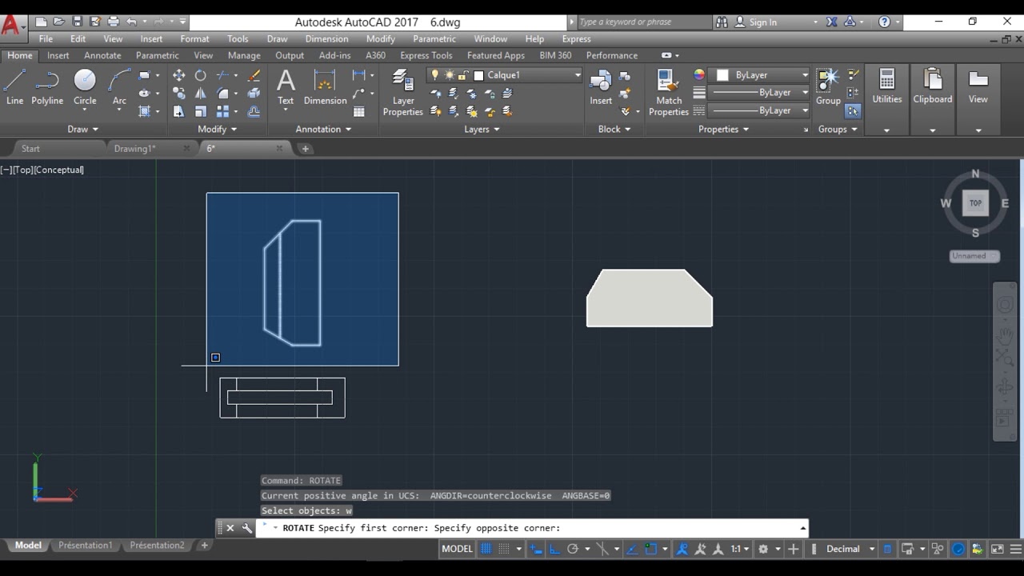Viewport: 1024px width, 576px height.
Task: Toggle drawing grid display in status bar
Action: [x=486, y=549]
